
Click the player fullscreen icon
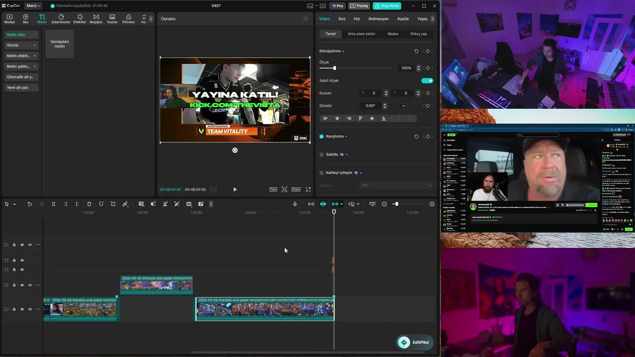tap(308, 189)
